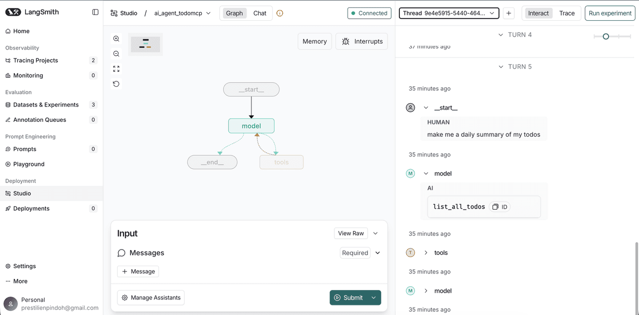Click the Datasets & Experiments database icon
The image size is (639, 315).
8,105
